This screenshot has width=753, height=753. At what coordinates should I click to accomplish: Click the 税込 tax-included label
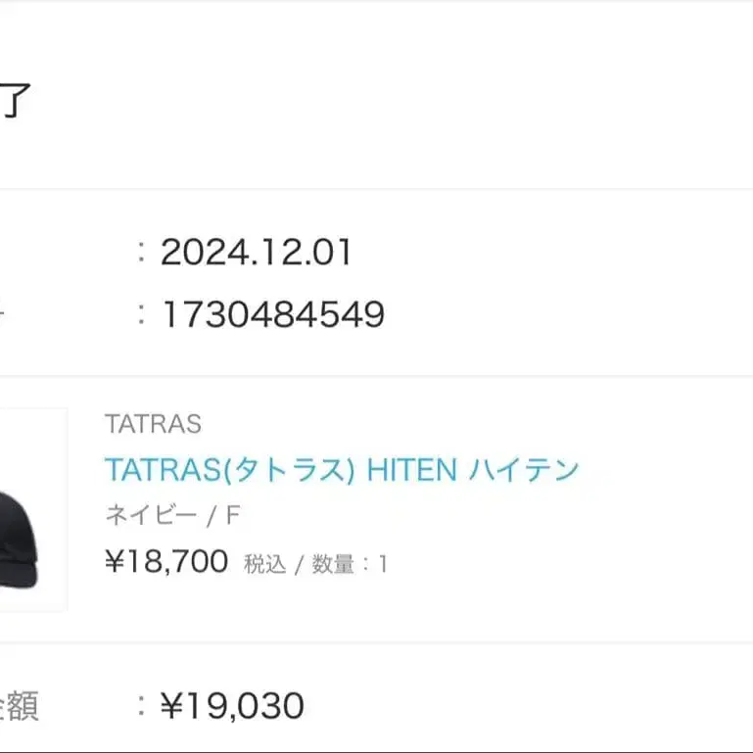pos(264,564)
